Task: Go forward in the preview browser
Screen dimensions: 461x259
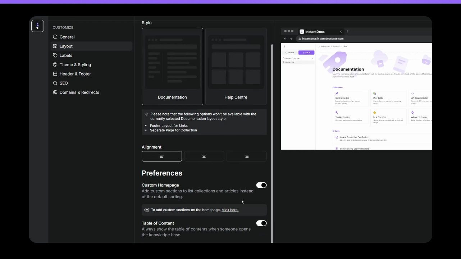Action: 291,39
